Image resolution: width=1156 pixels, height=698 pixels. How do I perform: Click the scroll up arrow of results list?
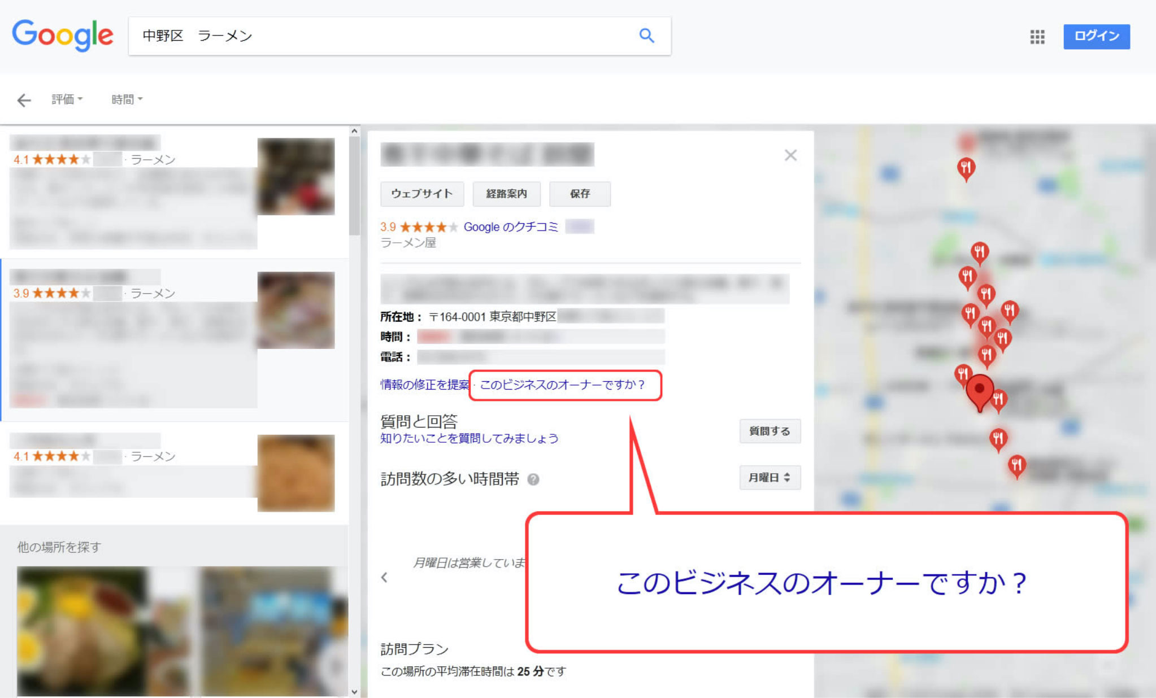[354, 131]
